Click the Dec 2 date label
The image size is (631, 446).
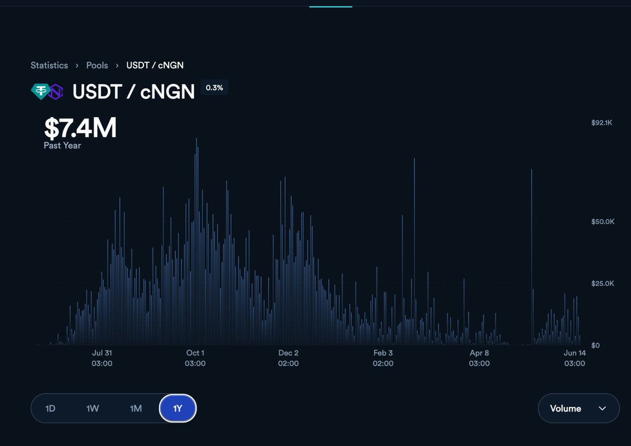[x=288, y=353]
